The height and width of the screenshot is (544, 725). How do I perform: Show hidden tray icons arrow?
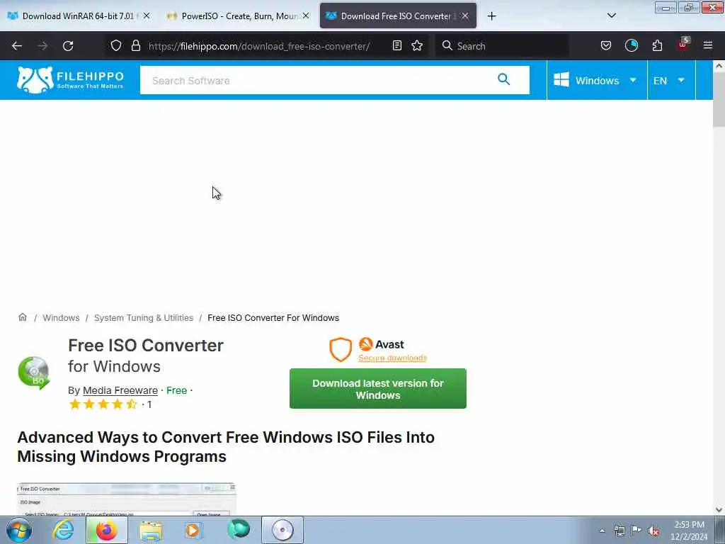pos(602,531)
